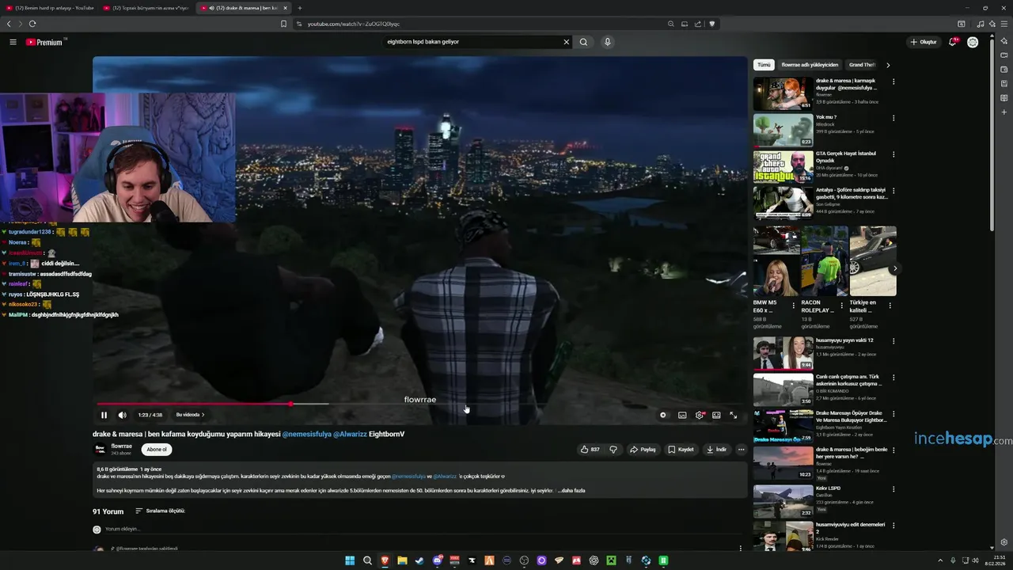Open the Sıralama ölçütü sort dropdown
The width and height of the screenshot is (1013, 570).
[160, 511]
